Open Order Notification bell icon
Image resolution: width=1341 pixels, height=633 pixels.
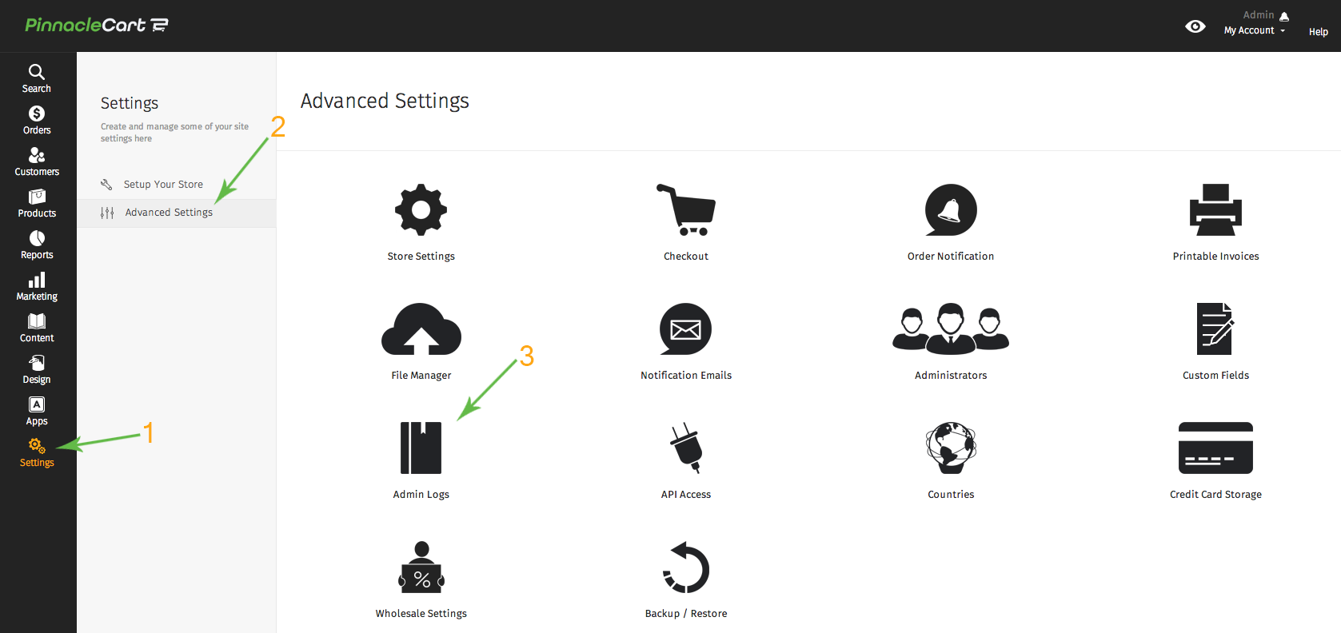(x=951, y=210)
